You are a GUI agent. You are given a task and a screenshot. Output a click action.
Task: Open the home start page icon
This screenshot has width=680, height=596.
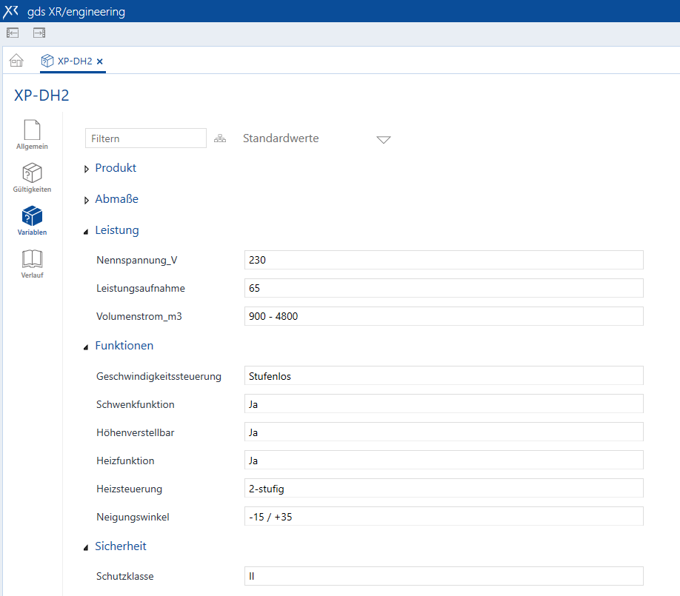tap(16, 61)
